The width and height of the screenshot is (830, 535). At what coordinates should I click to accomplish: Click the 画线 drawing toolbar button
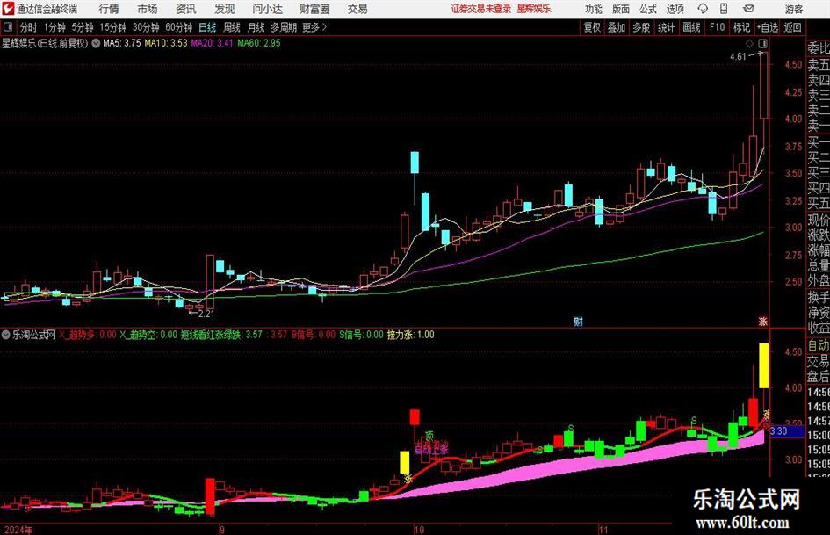tap(691, 27)
